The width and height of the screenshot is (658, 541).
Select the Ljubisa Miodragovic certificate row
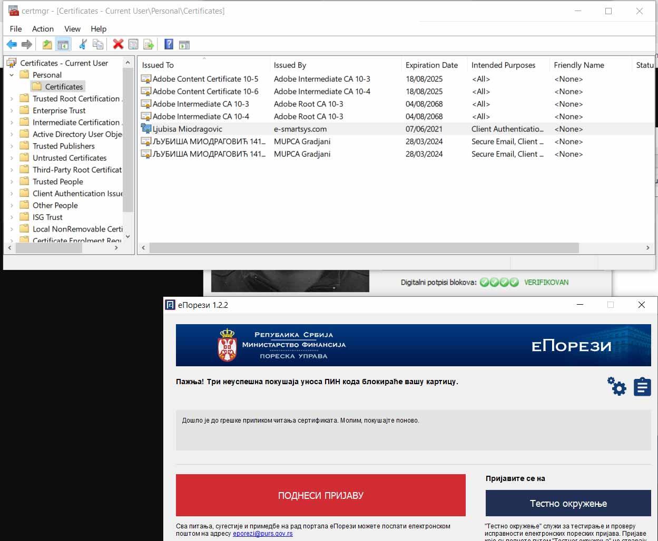pos(187,129)
